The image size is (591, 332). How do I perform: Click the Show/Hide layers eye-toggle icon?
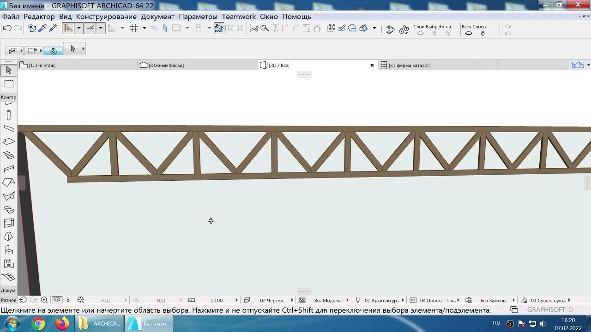[x=390, y=30]
